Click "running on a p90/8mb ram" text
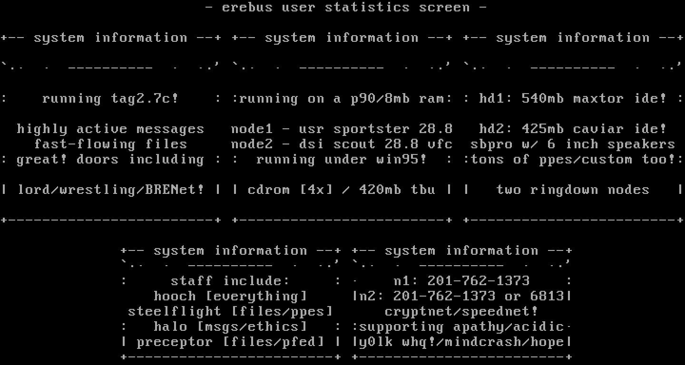This screenshot has height=365, width=685. tap(342, 99)
